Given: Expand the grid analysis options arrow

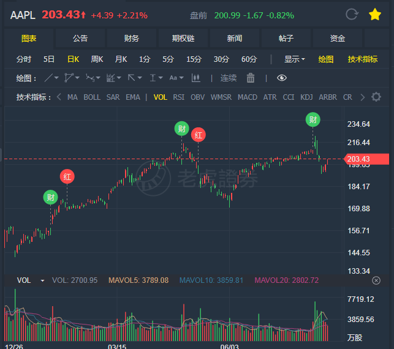Looking at the screenshot, I should [119, 78].
